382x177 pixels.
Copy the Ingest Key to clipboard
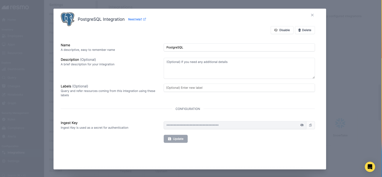pos(310,125)
